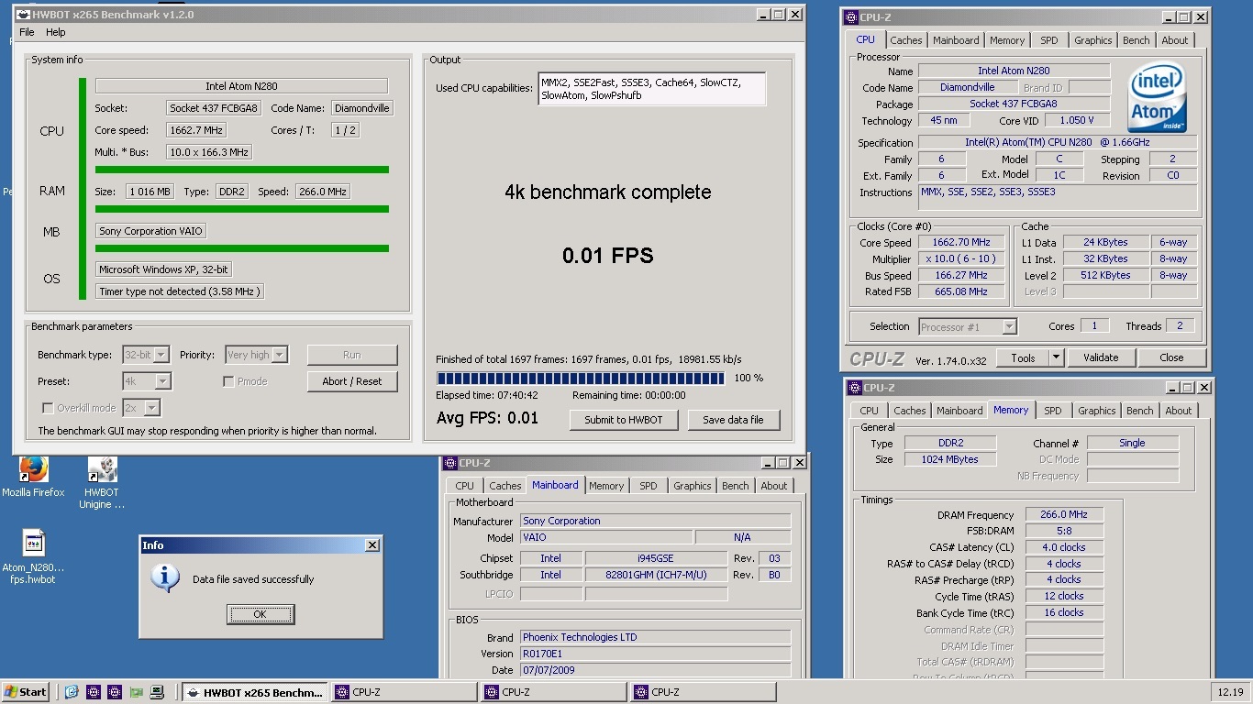The height and width of the screenshot is (704, 1253).
Task: Click FSB:DRAM value '5:8'
Action: pyautogui.click(x=1064, y=531)
